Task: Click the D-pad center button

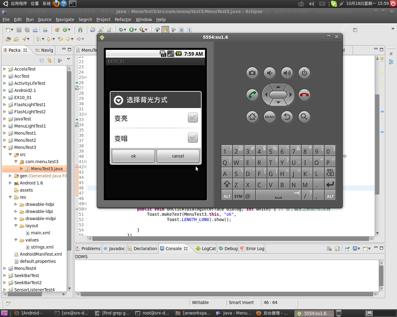Action: [x=278, y=95]
